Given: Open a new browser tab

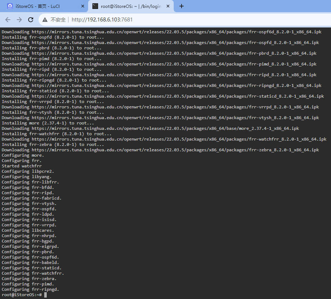Looking at the screenshot, I should 181,6.
